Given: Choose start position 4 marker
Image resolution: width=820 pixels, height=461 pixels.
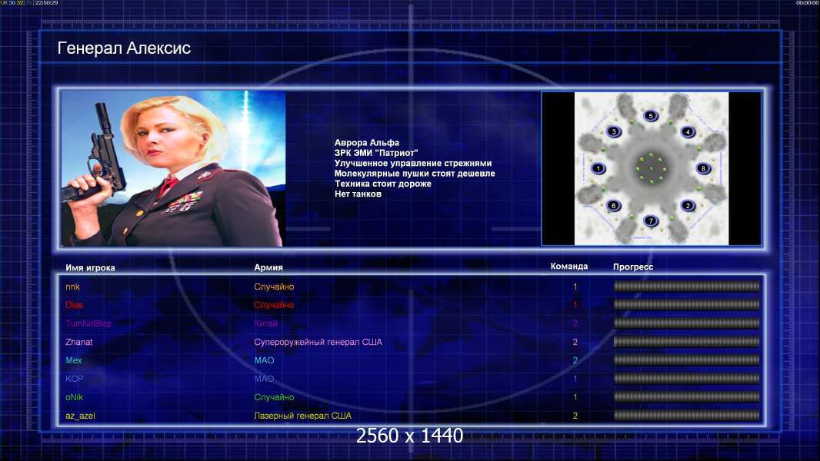Looking at the screenshot, I should 688,131.
